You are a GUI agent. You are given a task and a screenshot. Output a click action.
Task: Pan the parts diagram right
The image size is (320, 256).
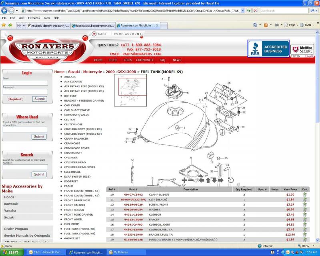click(221, 180)
